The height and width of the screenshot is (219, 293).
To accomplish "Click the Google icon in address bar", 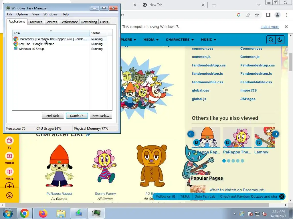I will click(238, 15).
